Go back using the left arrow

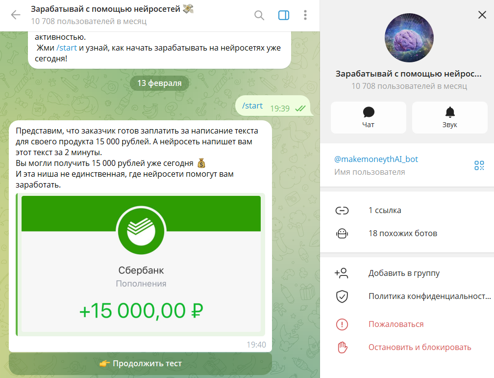[x=16, y=15]
